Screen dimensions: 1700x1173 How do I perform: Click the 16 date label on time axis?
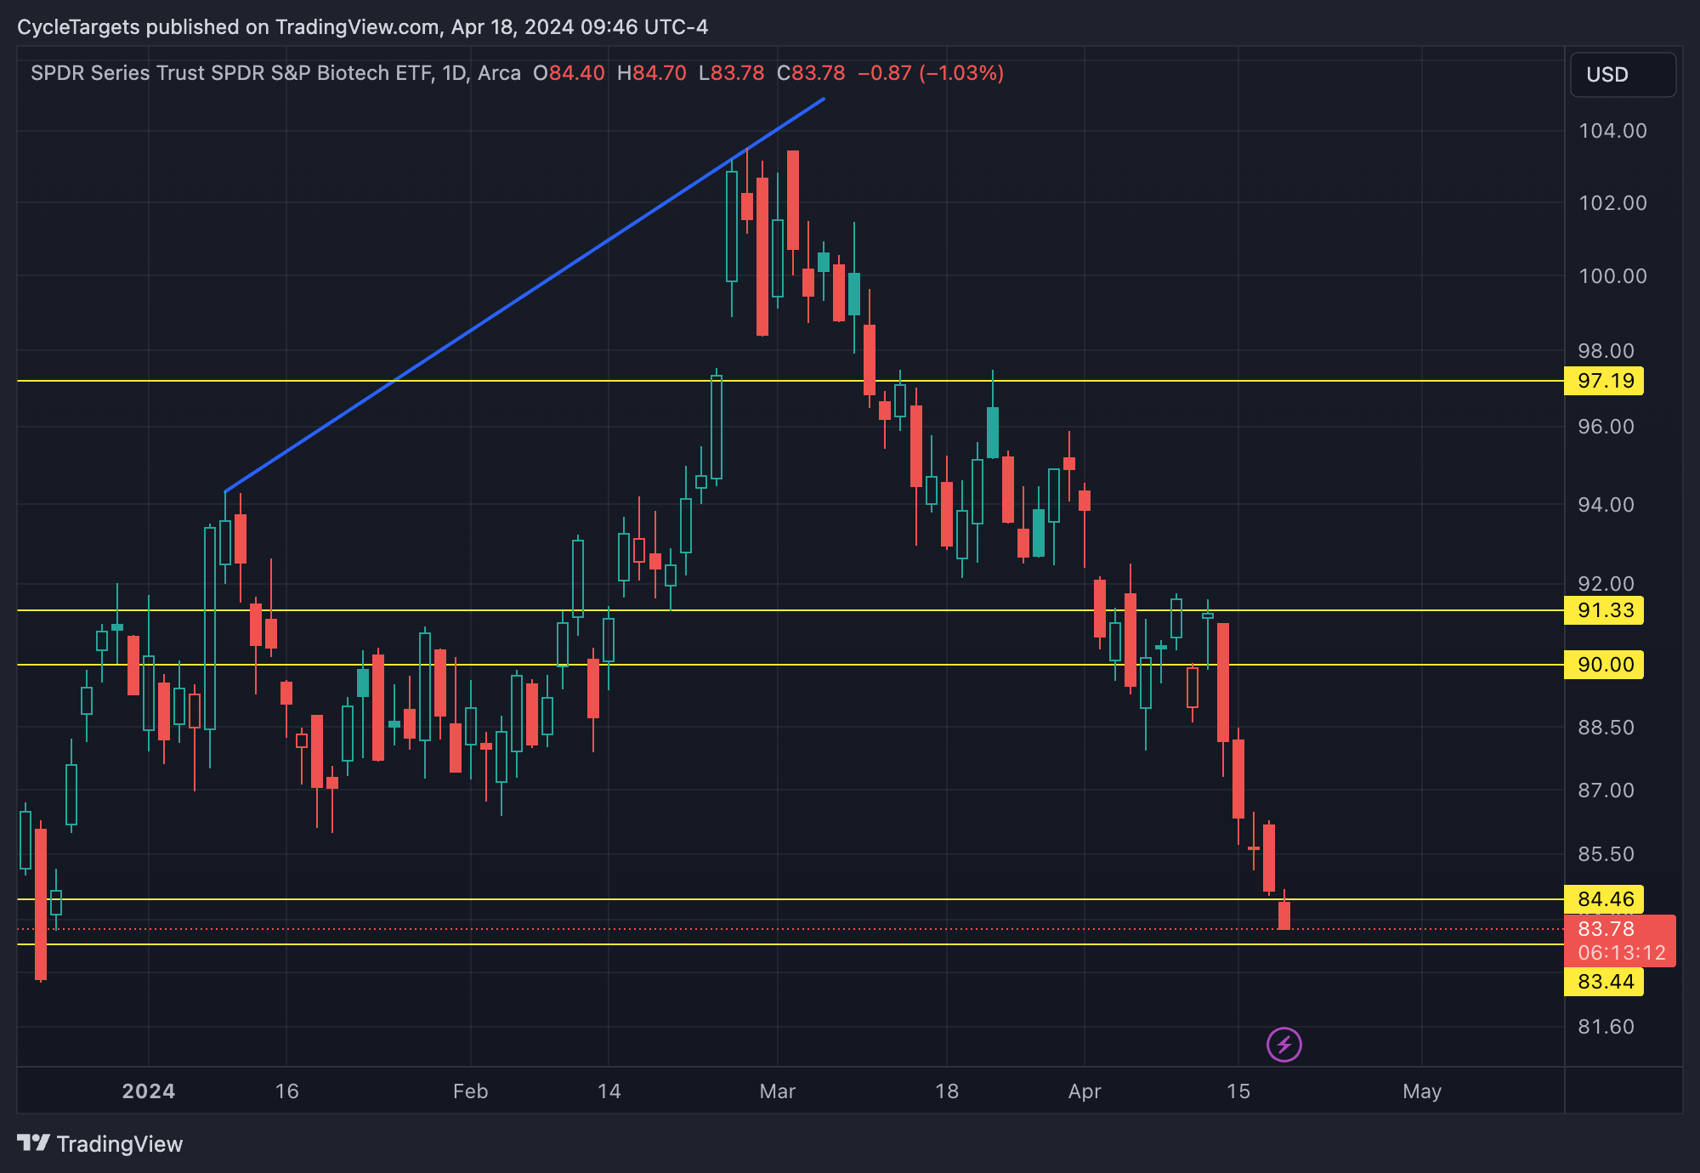point(287,1091)
